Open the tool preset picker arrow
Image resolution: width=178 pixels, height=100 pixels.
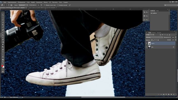click(4, 5)
